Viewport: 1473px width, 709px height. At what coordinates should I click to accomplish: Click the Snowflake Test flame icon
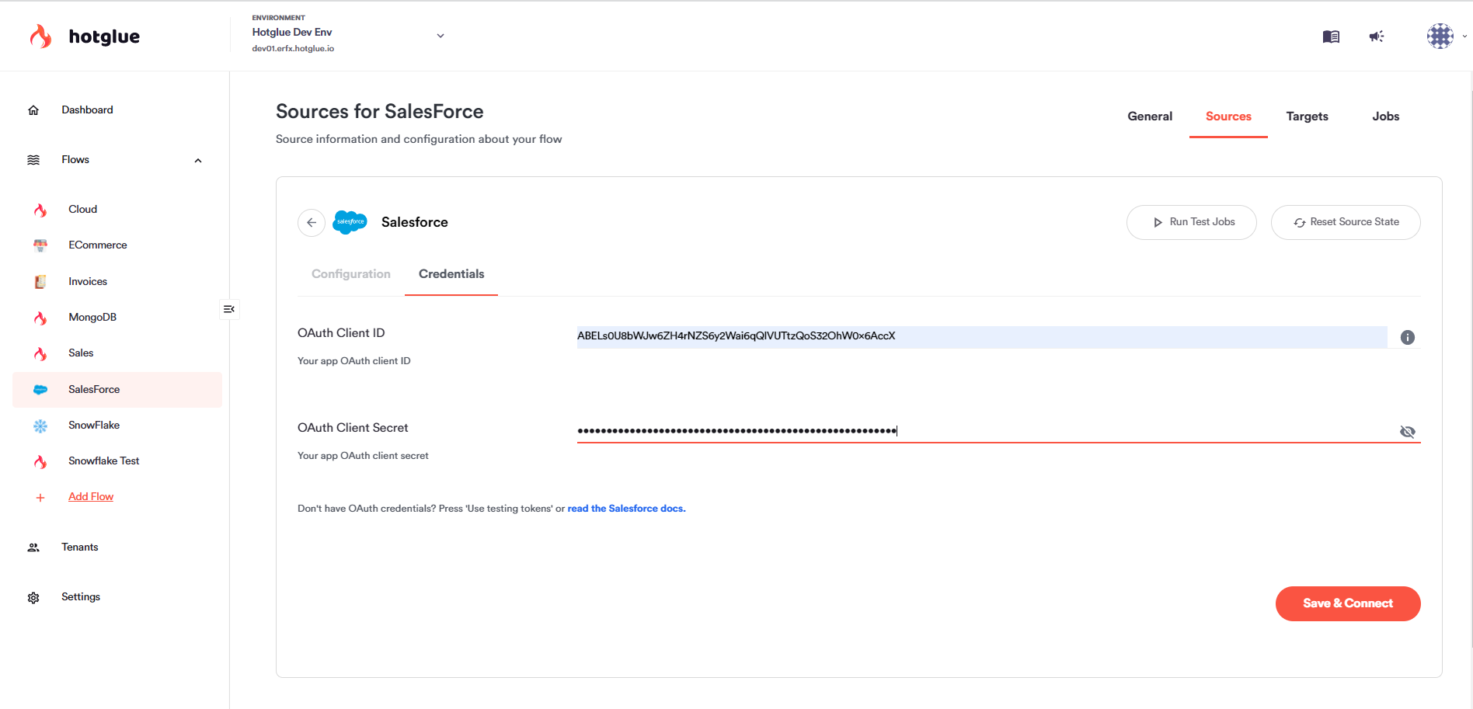[x=40, y=461]
